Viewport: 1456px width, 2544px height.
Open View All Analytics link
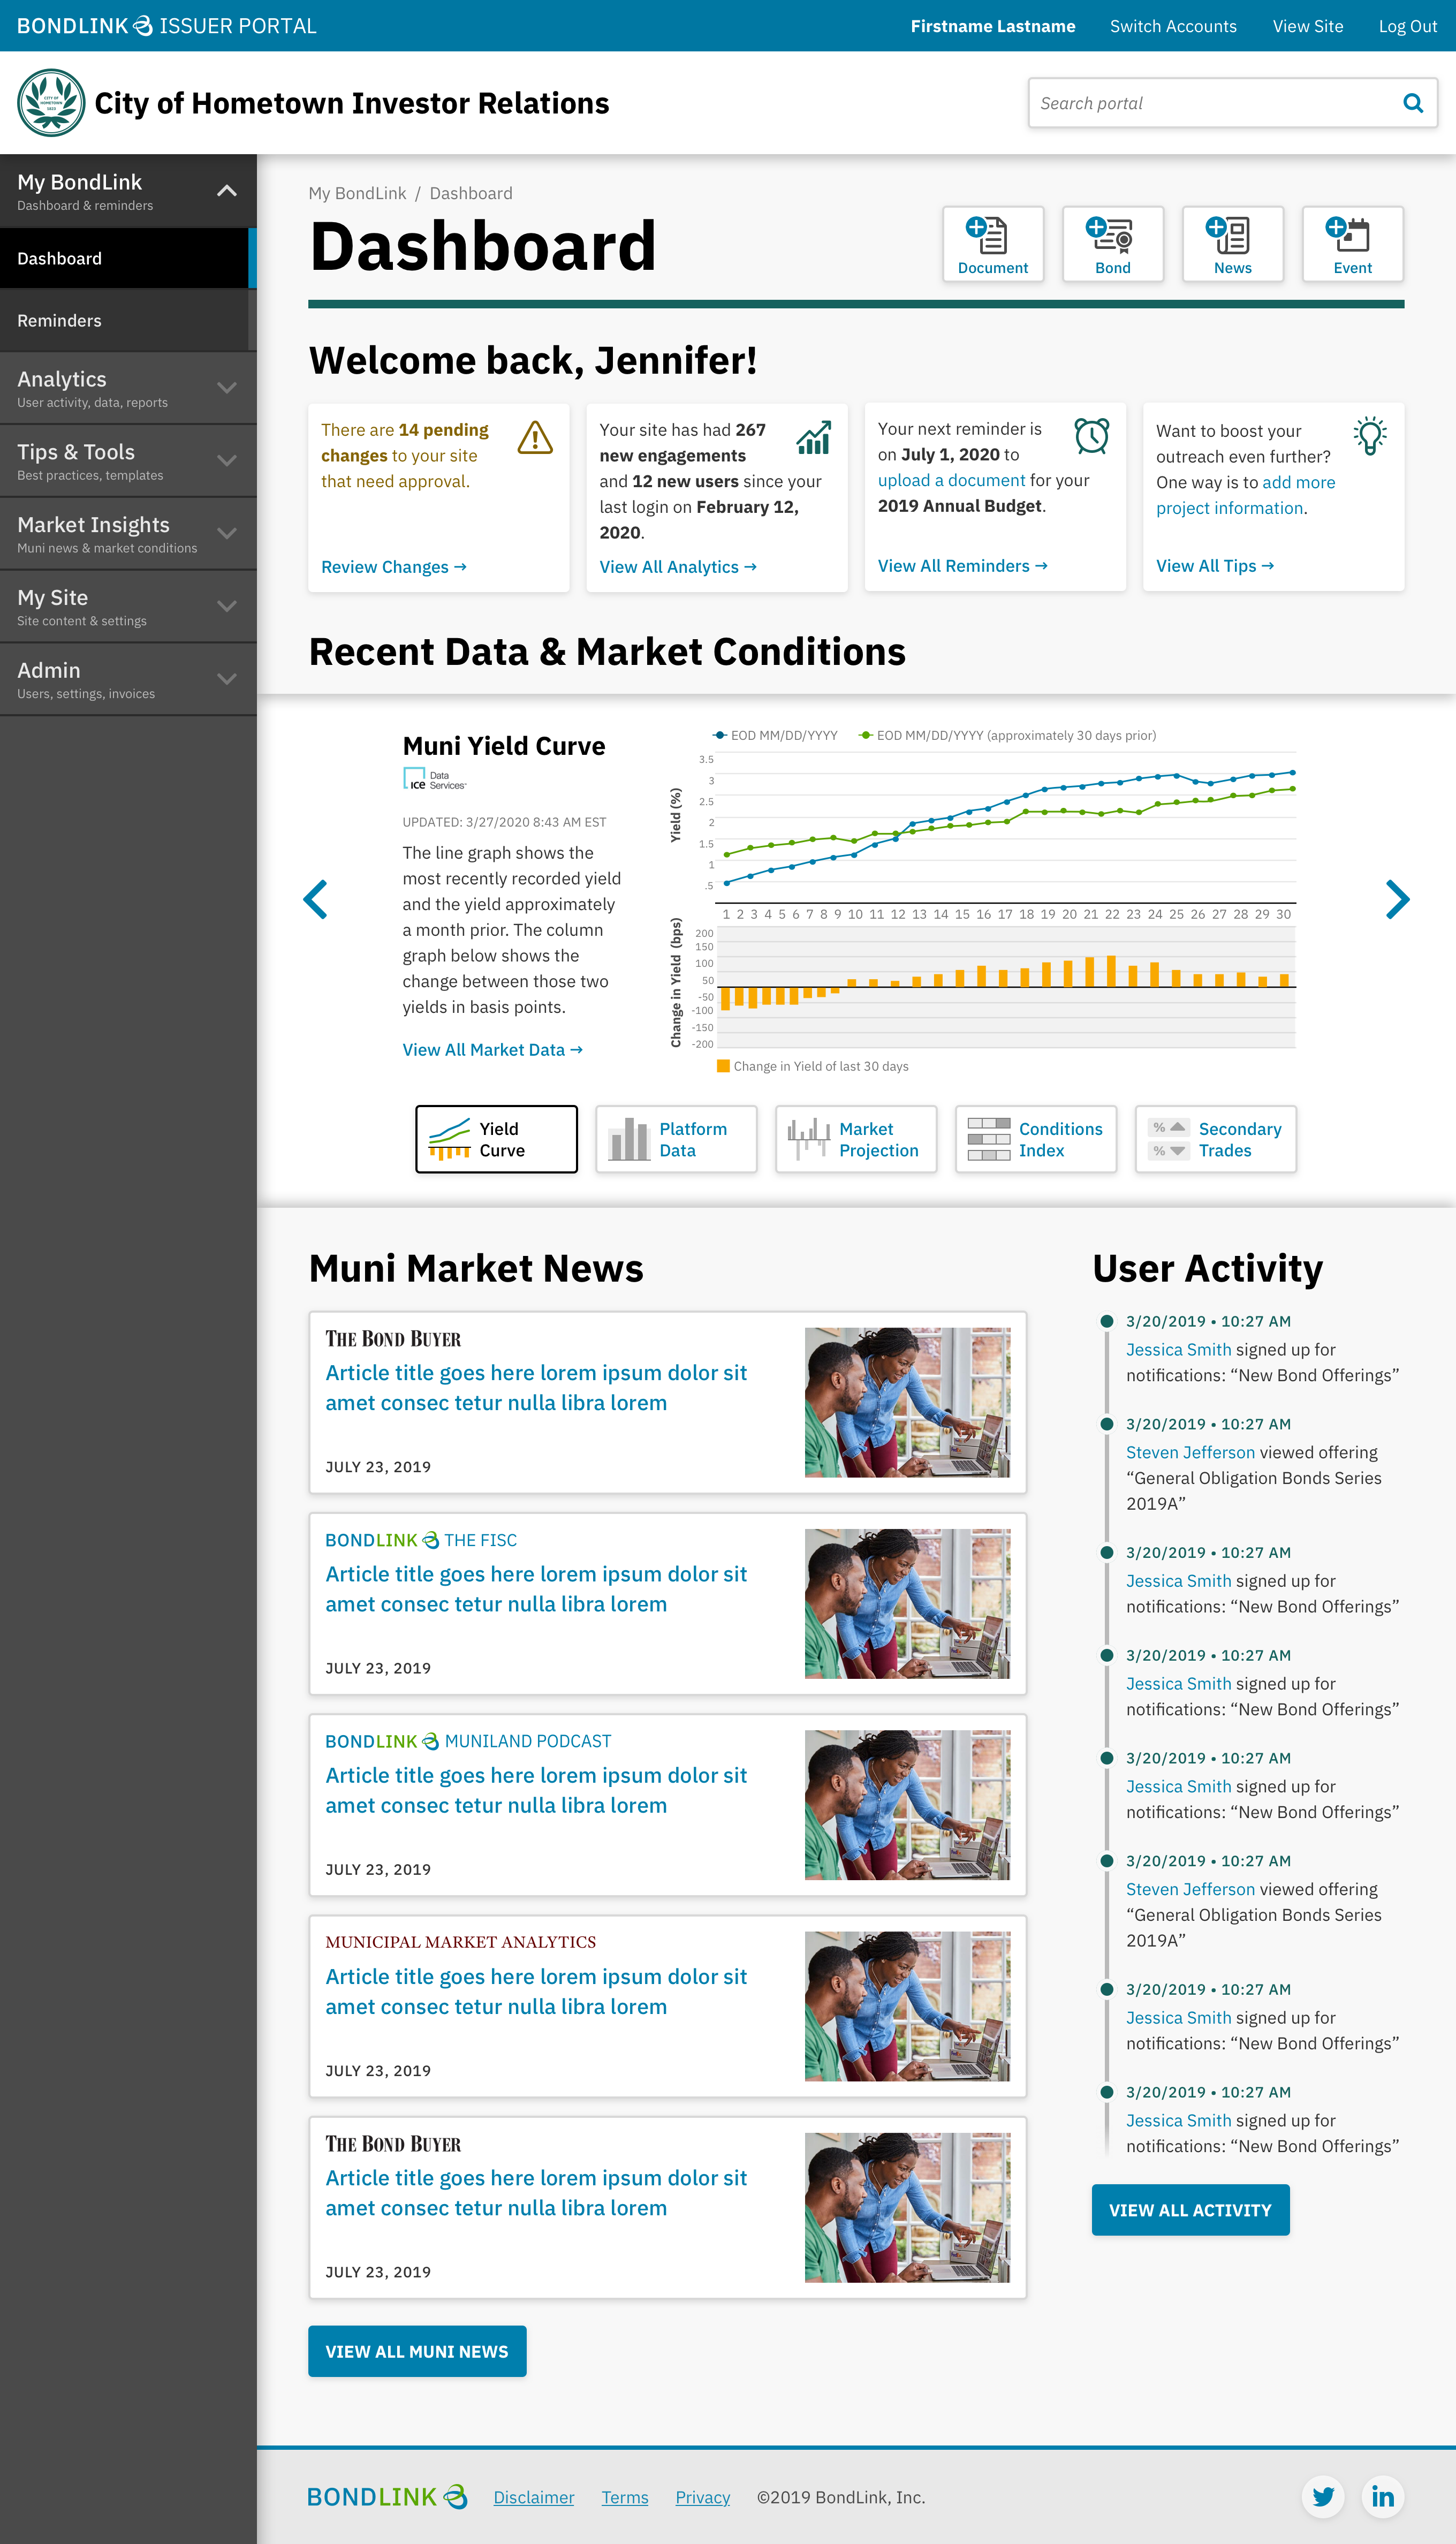[x=677, y=567]
